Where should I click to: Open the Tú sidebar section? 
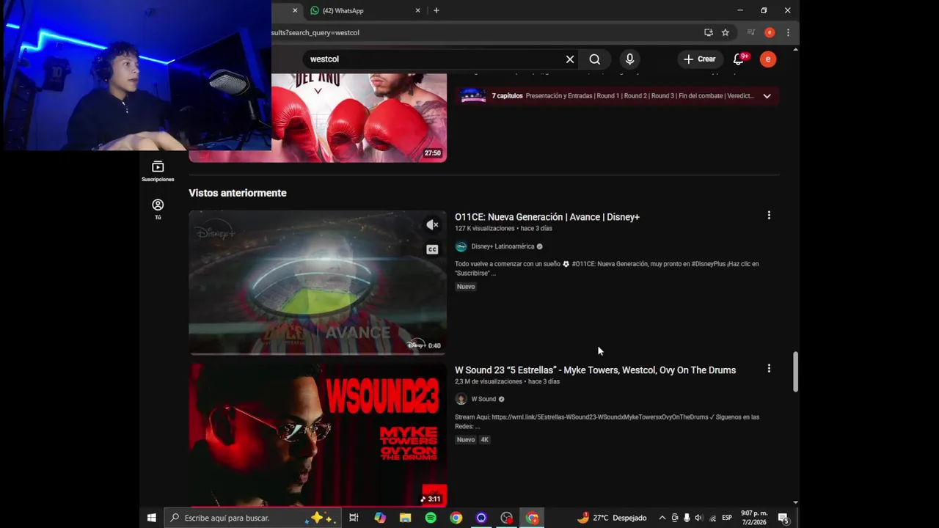158,209
